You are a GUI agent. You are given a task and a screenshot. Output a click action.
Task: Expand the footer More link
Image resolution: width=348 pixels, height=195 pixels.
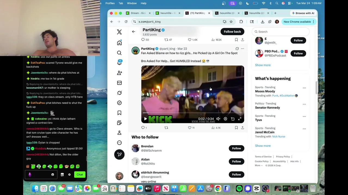(x=259, y=165)
